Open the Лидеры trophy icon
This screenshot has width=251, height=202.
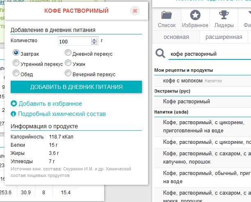(224, 16)
